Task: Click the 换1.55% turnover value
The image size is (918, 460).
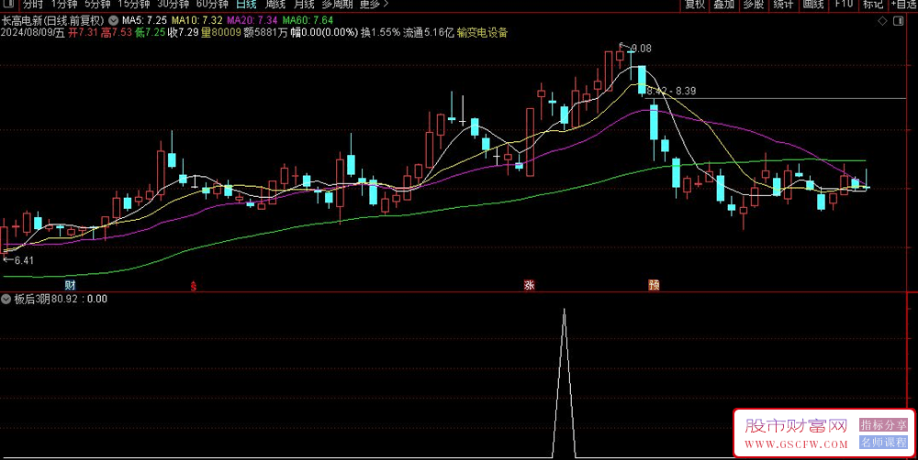Action: (x=381, y=32)
